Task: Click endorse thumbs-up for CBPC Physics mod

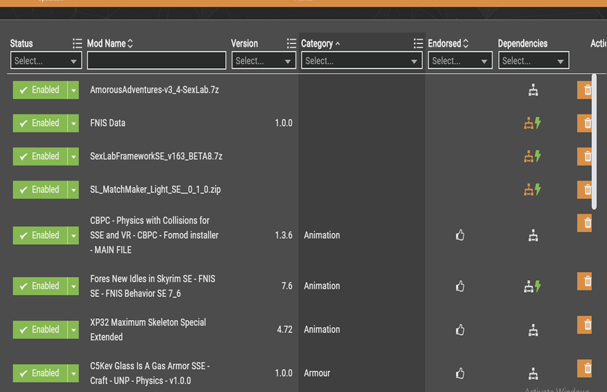Action: [x=460, y=235]
